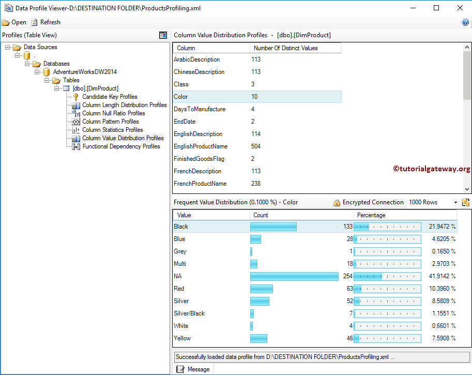This screenshot has width=472, height=375.
Task: Click the Encrypted Connection lock icon
Action: tap(337, 203)
